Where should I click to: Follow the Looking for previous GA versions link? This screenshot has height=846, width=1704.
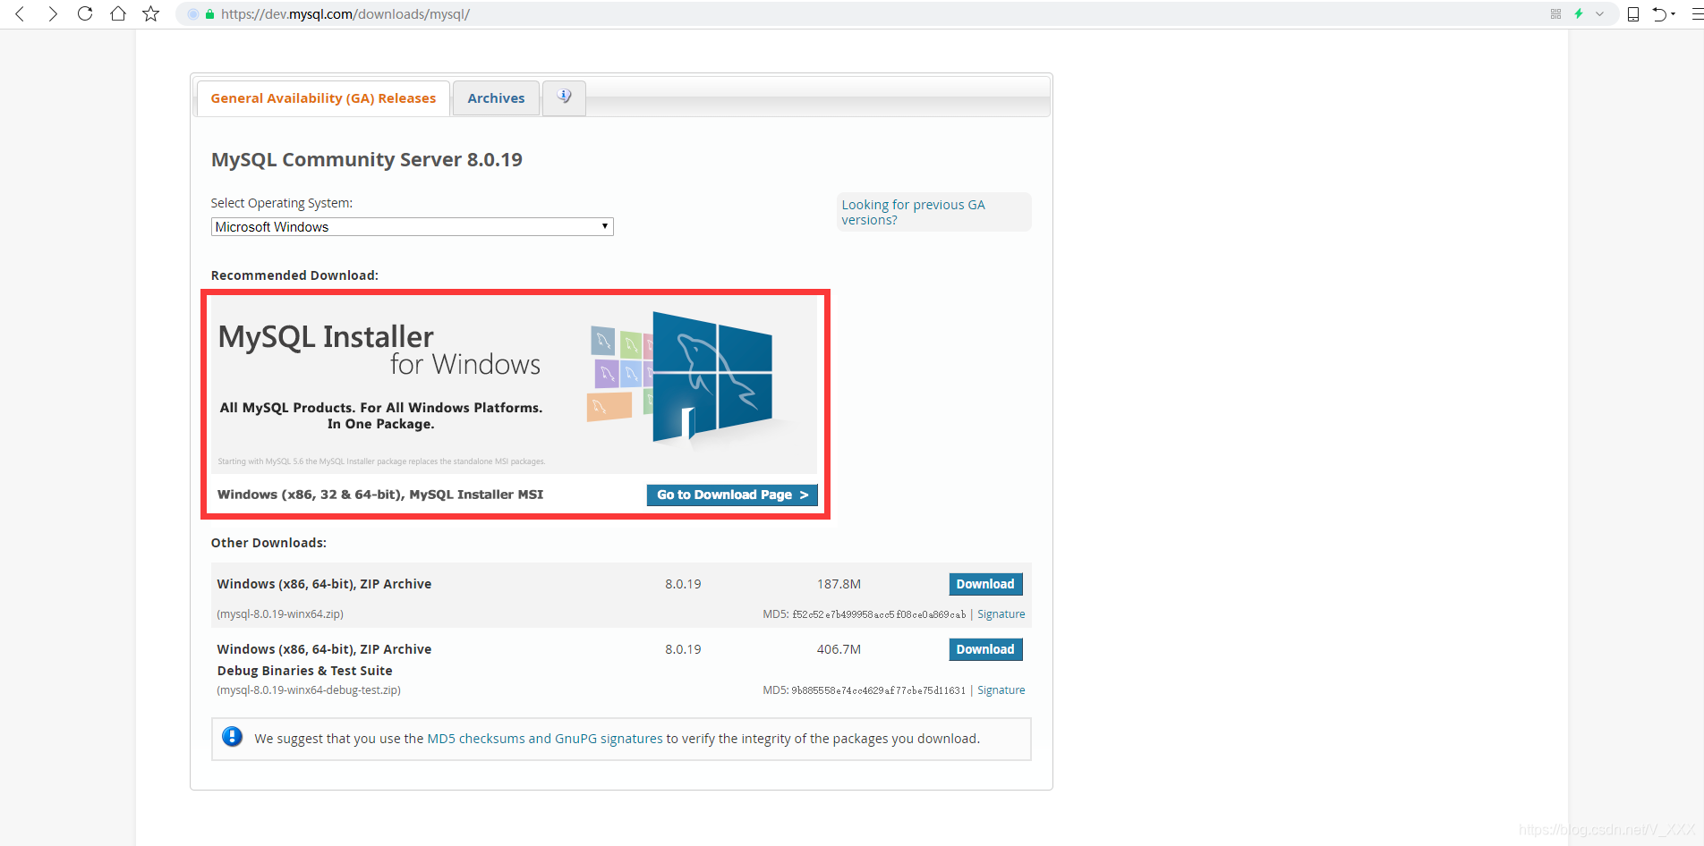[913, 212]
